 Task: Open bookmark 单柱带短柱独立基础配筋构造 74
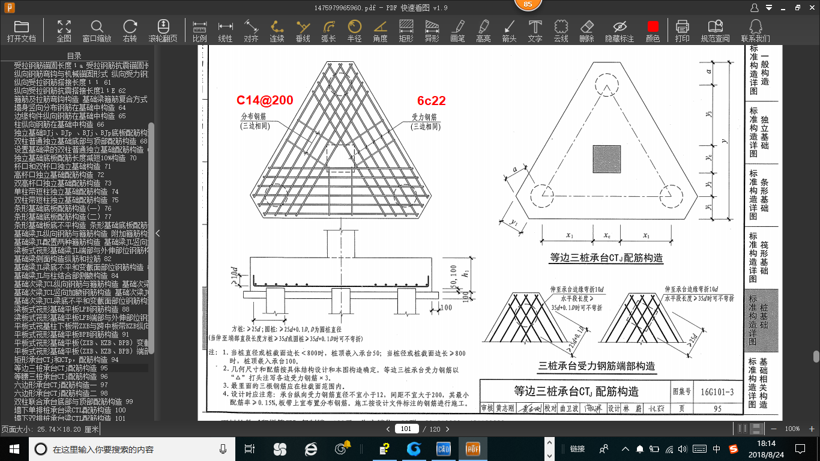coord(66,191)
